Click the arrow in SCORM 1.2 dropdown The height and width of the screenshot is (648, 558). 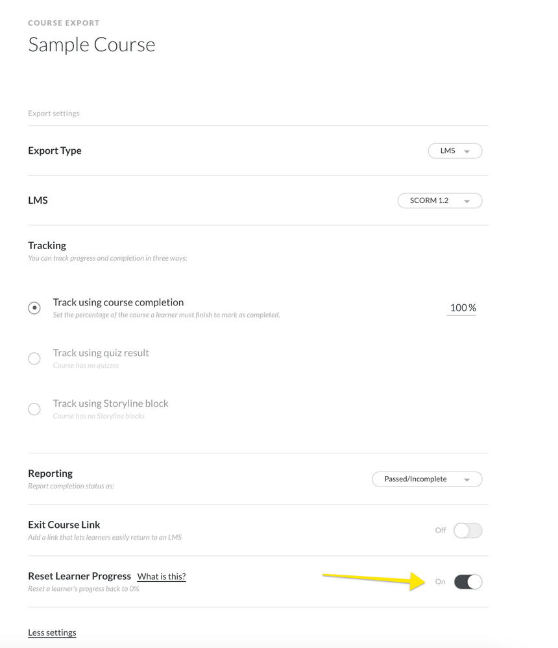[467, 202]
